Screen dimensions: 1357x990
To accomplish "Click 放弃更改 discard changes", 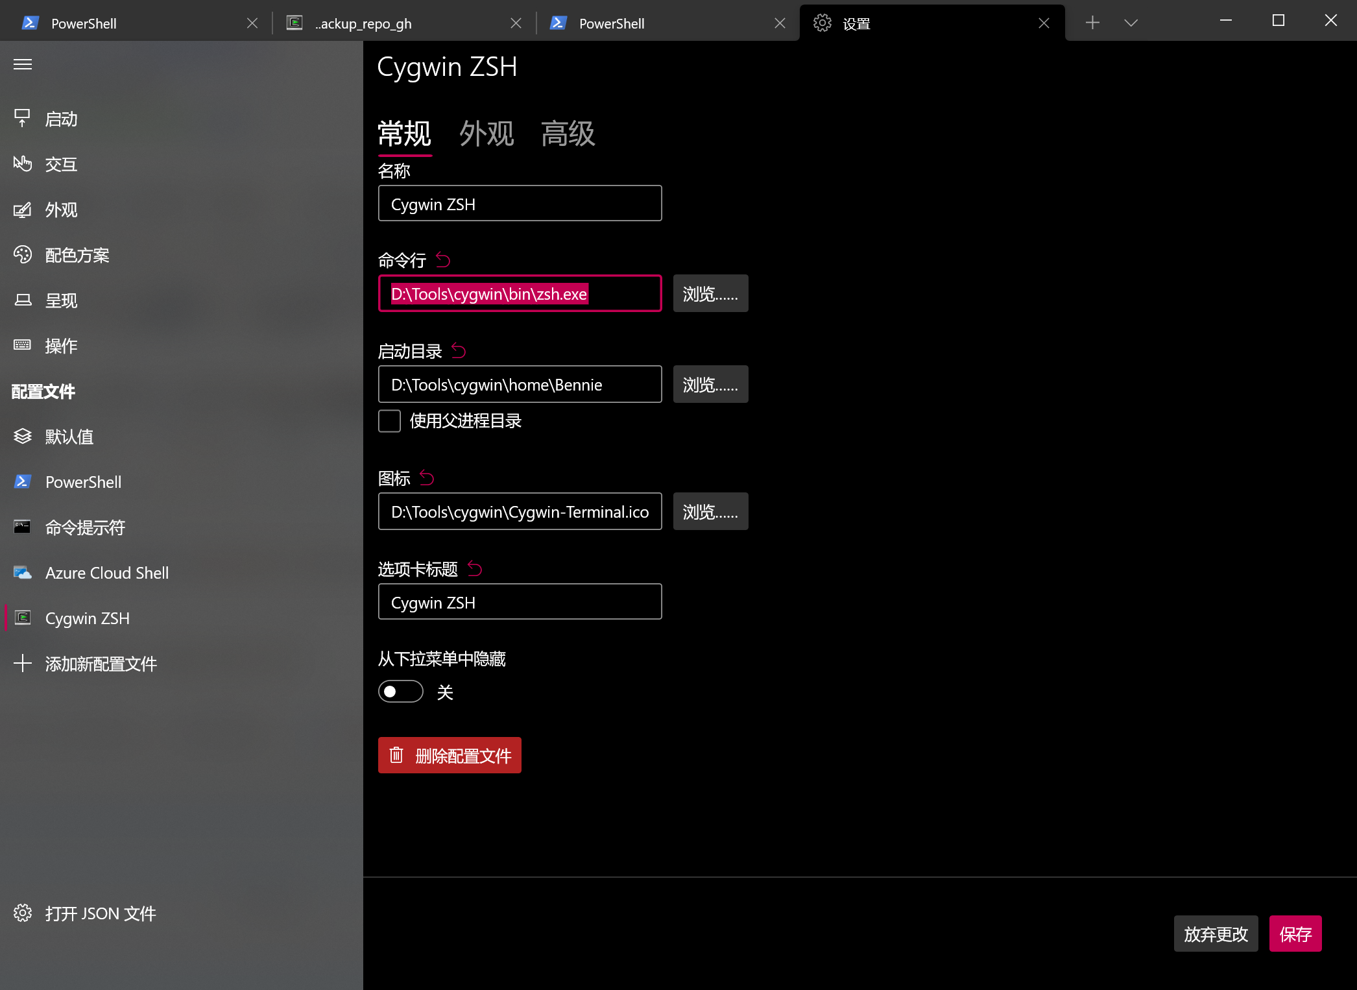I will click(x=1216, y=934).
